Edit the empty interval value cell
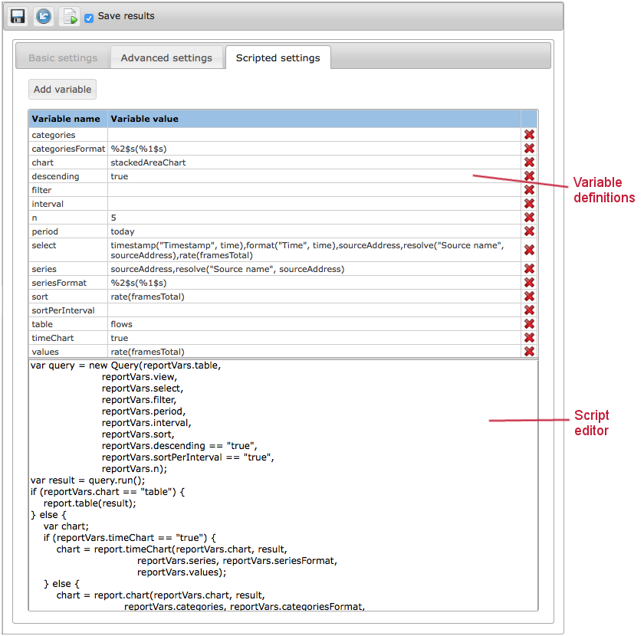Image resolution: width=644 pixels, height=636 pixels. click(x=314, y=204)
